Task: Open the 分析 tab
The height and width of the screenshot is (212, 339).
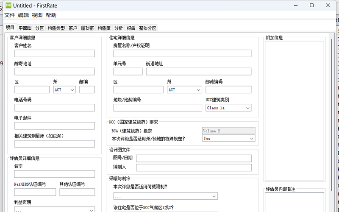Action: [119, 28]
